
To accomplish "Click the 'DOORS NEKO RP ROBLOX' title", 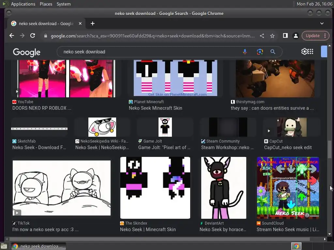I will tap(42, 108).
